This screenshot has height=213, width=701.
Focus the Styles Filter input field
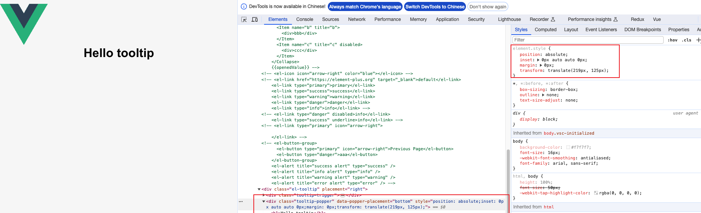tap(588, 40)
